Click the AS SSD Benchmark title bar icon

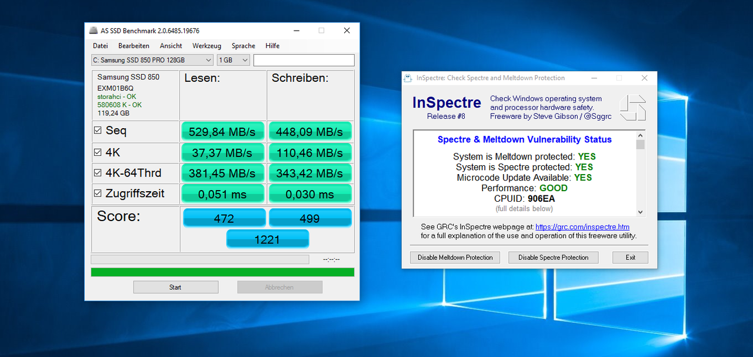click(93, 31)
